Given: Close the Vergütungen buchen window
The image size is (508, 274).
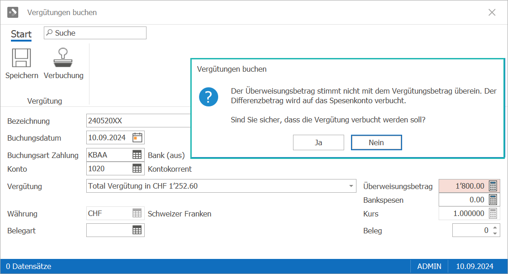Looking at the screenshot, I should [x=492, y=12].
